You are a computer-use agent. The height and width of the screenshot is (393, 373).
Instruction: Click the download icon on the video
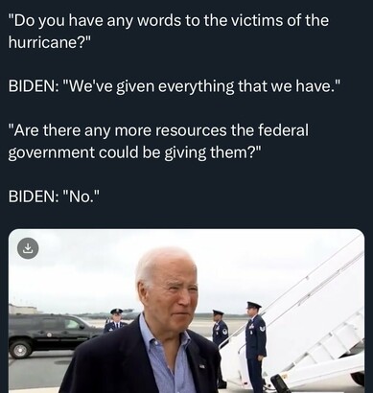point(28,248)
